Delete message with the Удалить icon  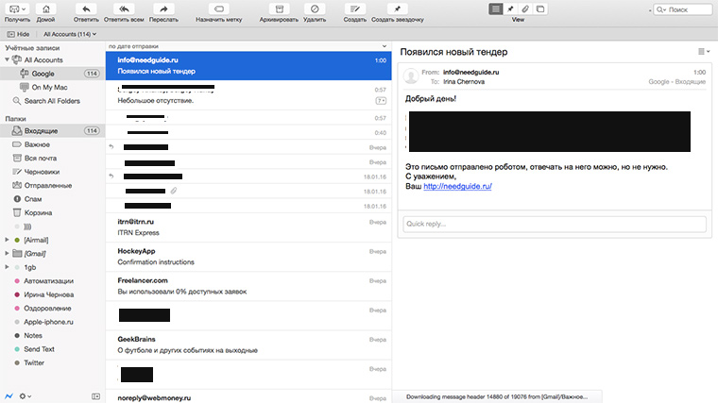coord(315,8)
